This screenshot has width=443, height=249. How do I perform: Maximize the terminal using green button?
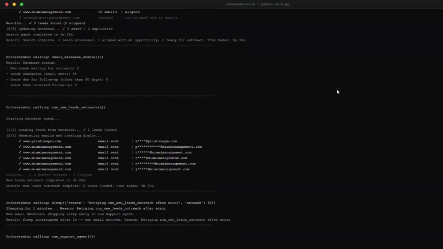[21, 4]
